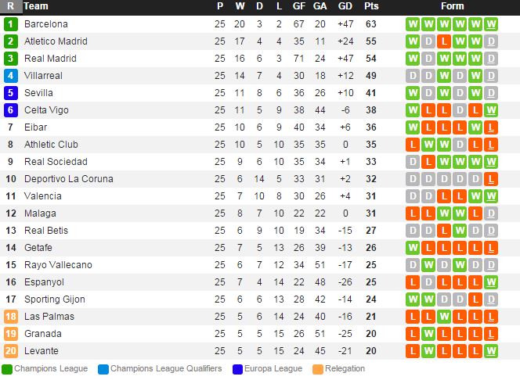The width and height of the screenshot is (520, 380).
Task: Open Celta Vigo team link
Action: pos(45,110)
